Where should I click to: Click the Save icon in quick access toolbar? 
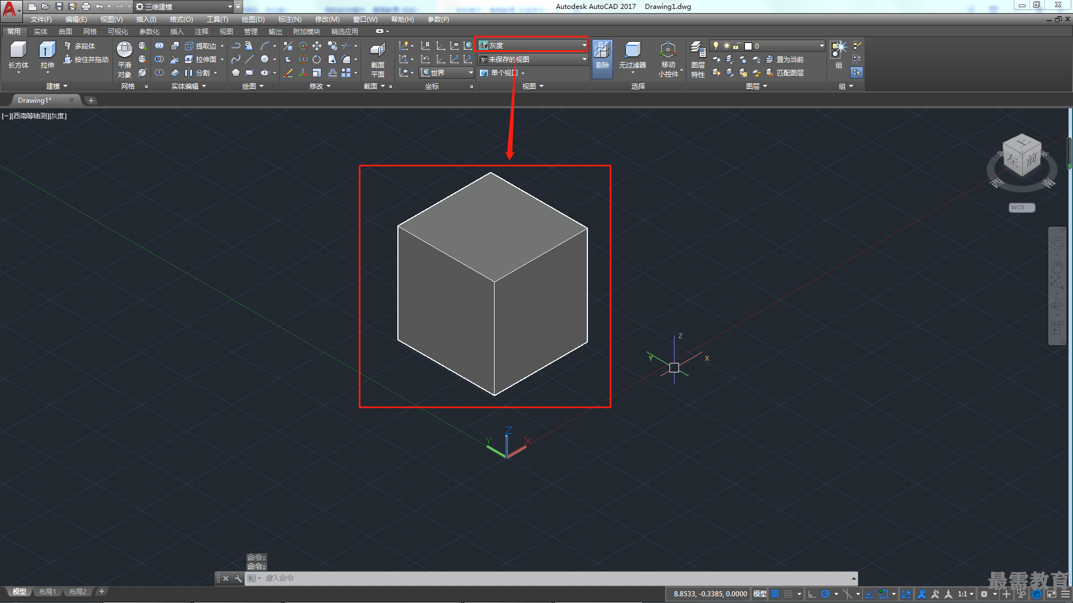point(59,7)
